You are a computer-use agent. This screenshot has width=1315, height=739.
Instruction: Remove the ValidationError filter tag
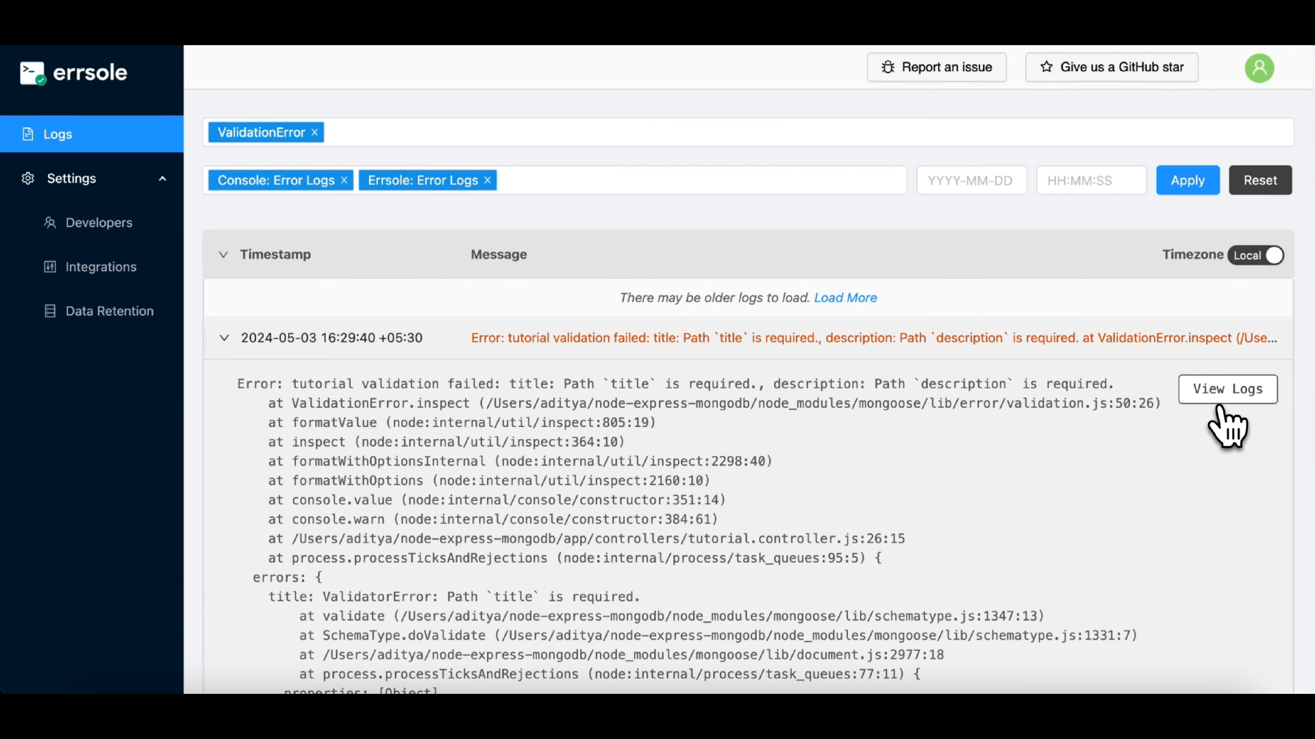pos(314,132)
